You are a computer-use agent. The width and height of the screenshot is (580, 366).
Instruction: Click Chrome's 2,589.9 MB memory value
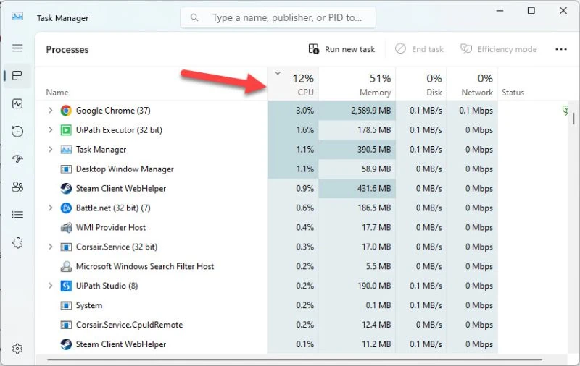(x=370, y=111)
